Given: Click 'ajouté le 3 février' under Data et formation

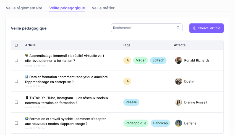Looking at the screenshot, I should pyautogui.click(x=35, y=86).
